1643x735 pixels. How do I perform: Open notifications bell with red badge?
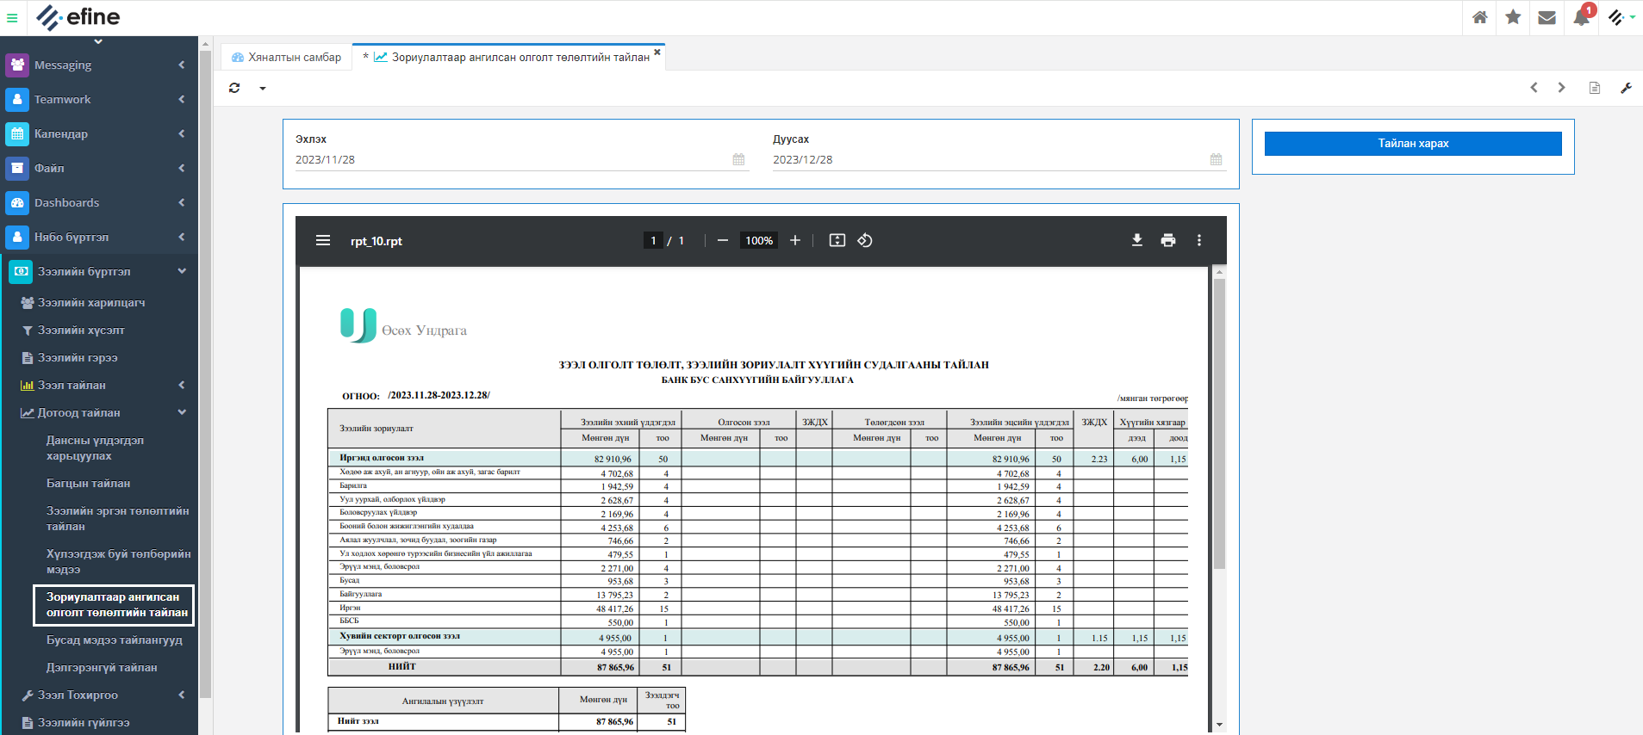point(1582,17)
